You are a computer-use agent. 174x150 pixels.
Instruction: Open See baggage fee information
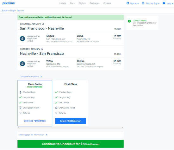(x=33, y=135)
